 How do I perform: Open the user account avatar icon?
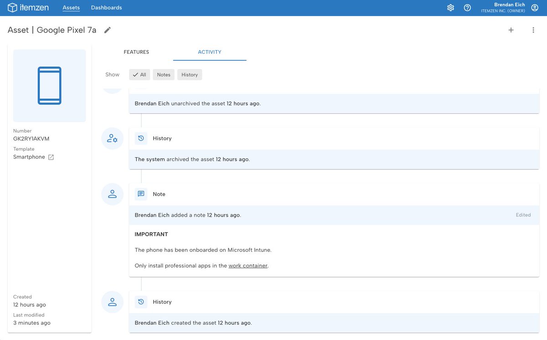tap(535, 8)
